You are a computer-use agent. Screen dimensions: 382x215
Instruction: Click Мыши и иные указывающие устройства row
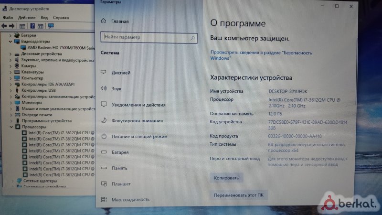(55, 109)
